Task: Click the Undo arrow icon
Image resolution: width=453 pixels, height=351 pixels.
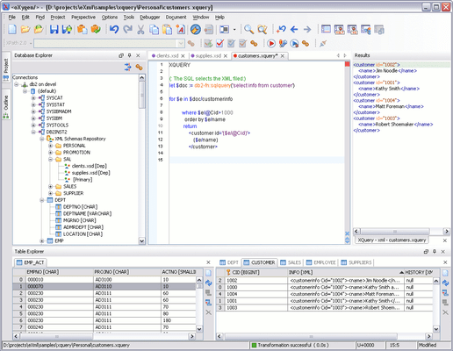Action: click(x=114, y=29)
